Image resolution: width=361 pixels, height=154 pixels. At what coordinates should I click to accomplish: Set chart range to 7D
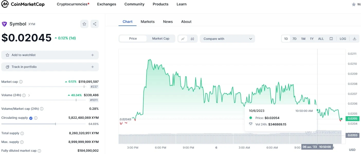294,39
